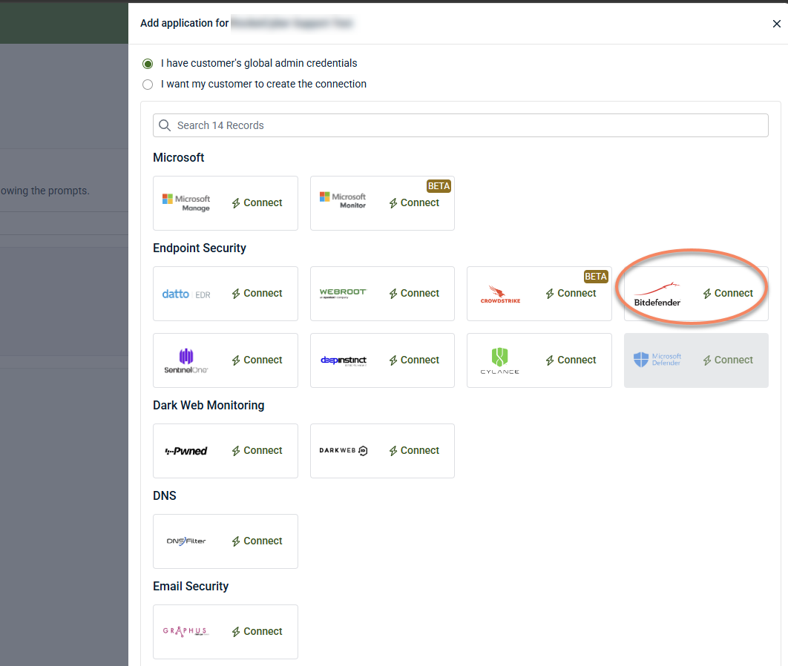
Task: Click the Webroot logo
Action: (x=344, y=293)
